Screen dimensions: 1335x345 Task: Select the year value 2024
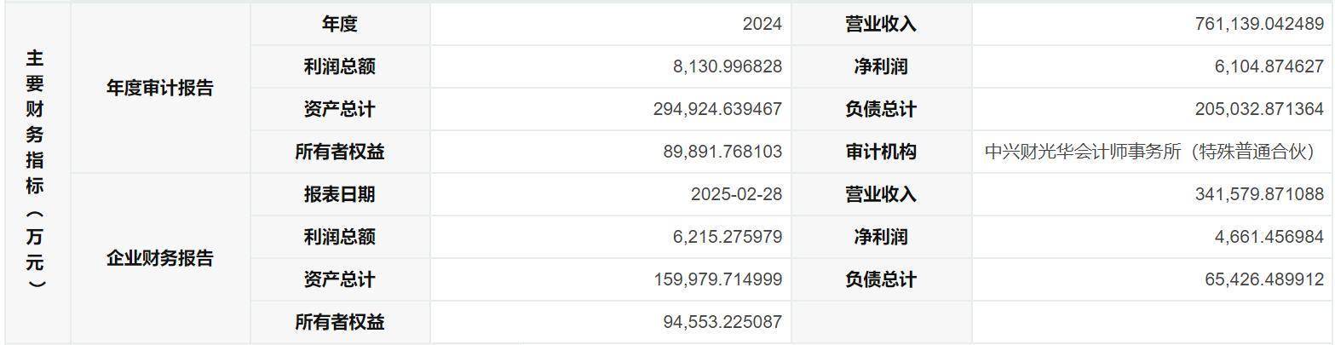click(761, 24)
